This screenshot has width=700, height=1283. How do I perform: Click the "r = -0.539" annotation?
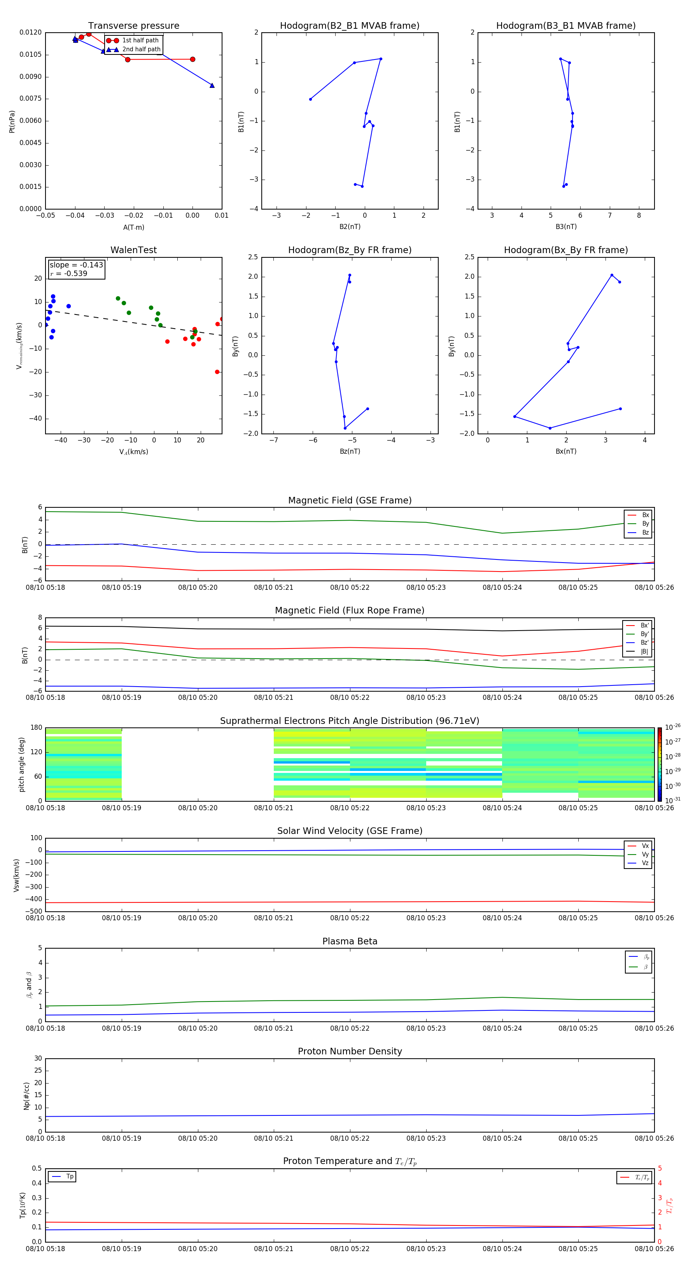click(x=68, y=273)
